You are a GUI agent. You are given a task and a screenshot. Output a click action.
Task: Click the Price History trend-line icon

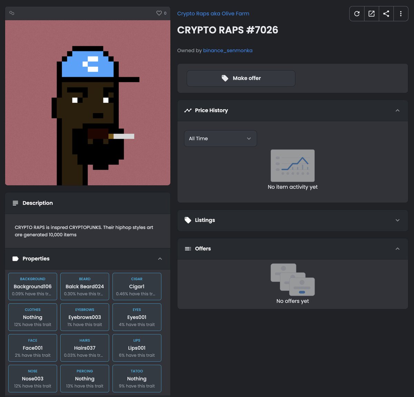point(188,110)
